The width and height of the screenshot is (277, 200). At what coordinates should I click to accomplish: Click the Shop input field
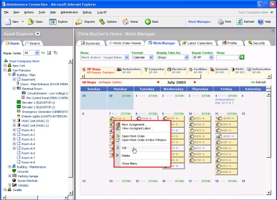point(227,58)
